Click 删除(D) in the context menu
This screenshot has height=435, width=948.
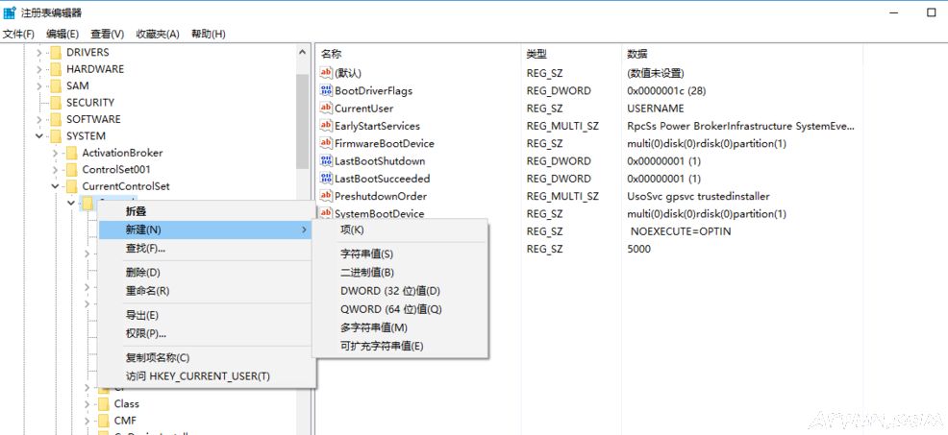pos(142,273)
